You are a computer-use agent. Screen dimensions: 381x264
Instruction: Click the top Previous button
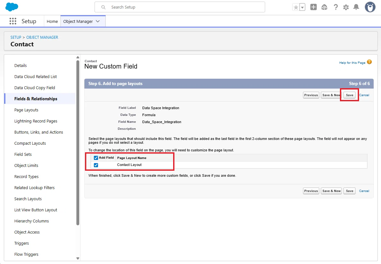(x=311, y=95)
